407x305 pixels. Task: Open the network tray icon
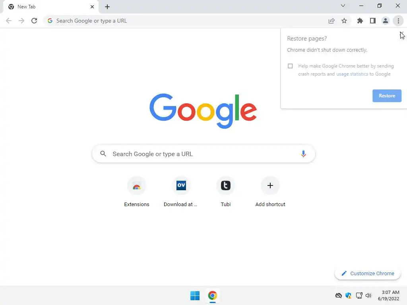pos(359,295)
